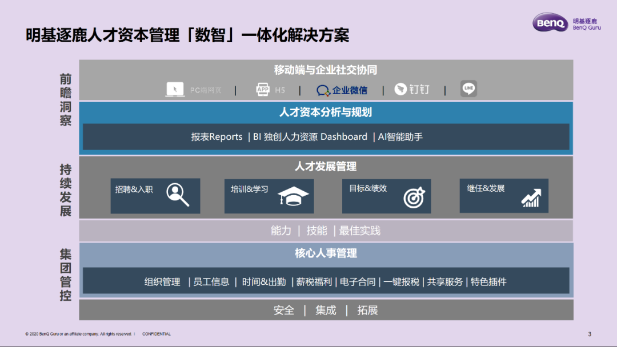
Task: Click 共享服务 module text
Action: point(445,282)
